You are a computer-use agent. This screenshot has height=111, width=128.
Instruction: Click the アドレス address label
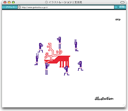(11, 7)
